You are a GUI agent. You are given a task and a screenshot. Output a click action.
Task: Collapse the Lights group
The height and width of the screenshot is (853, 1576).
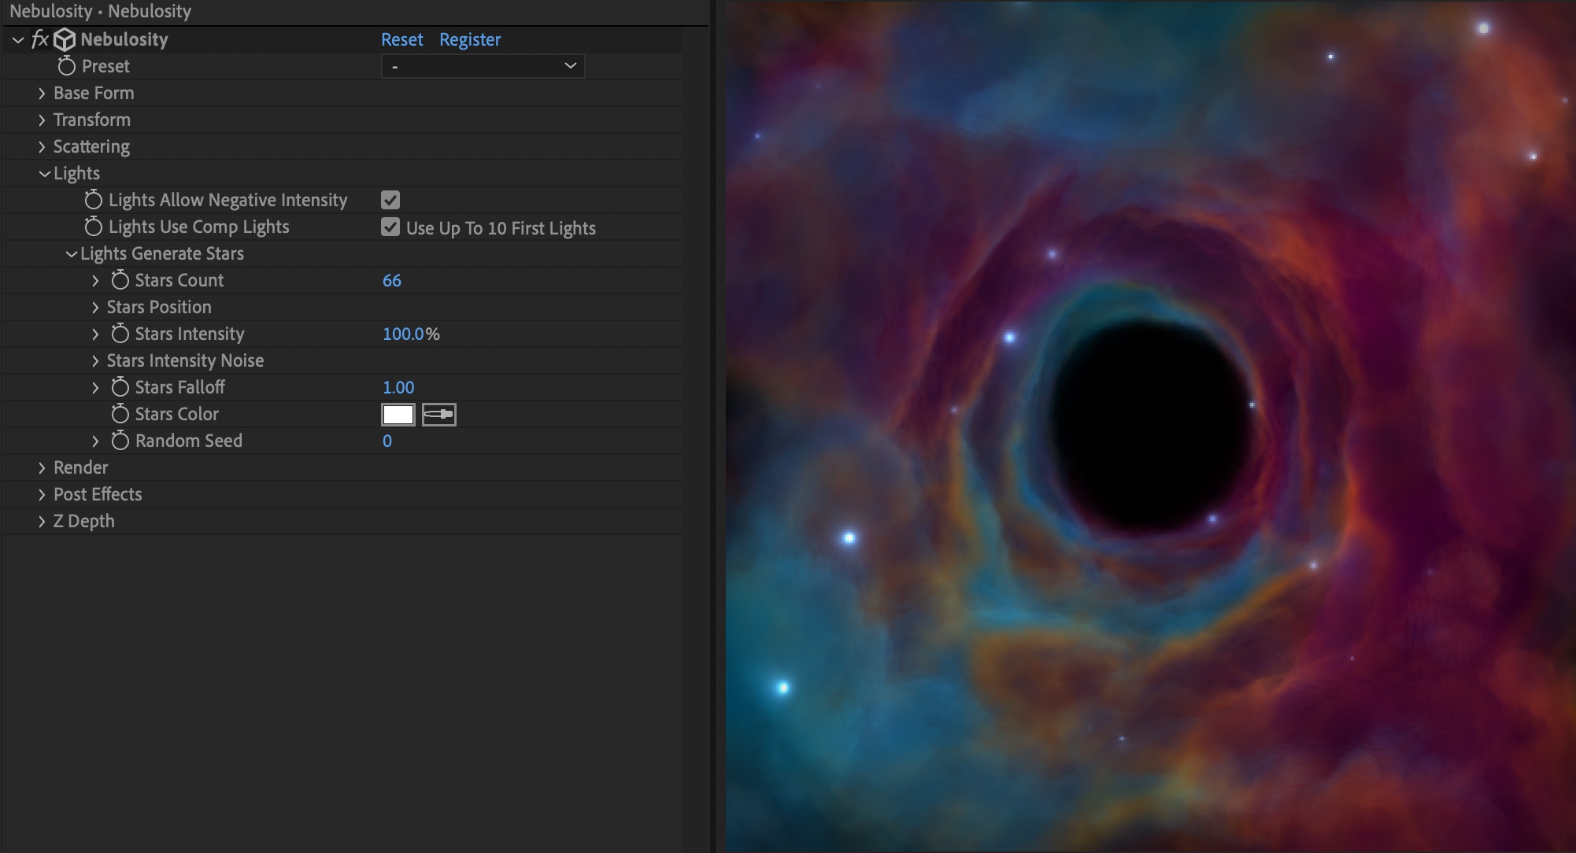[45, 173]
